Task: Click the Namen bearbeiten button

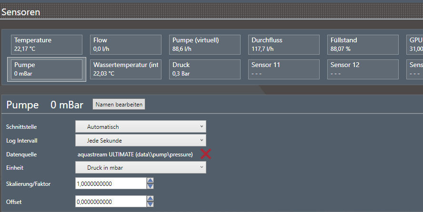Action: tap(119, 105)
